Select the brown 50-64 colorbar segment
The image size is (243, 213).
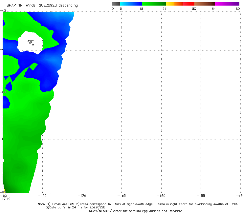(x=205, y=4)
